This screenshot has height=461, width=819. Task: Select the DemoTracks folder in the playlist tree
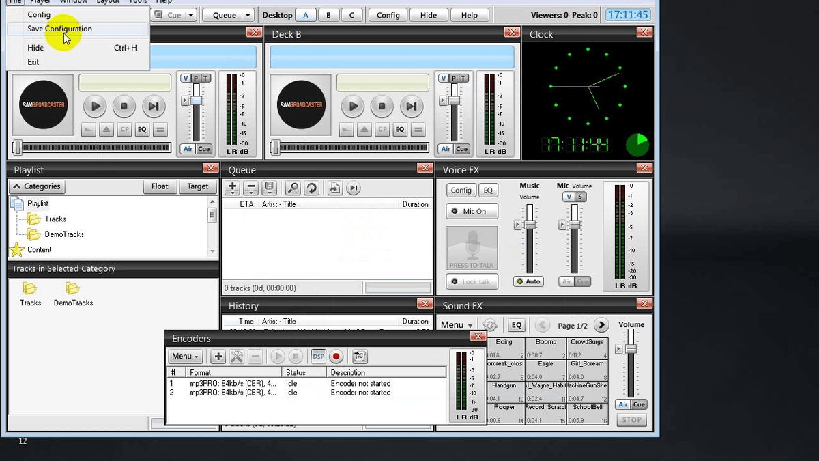(64, 234)
